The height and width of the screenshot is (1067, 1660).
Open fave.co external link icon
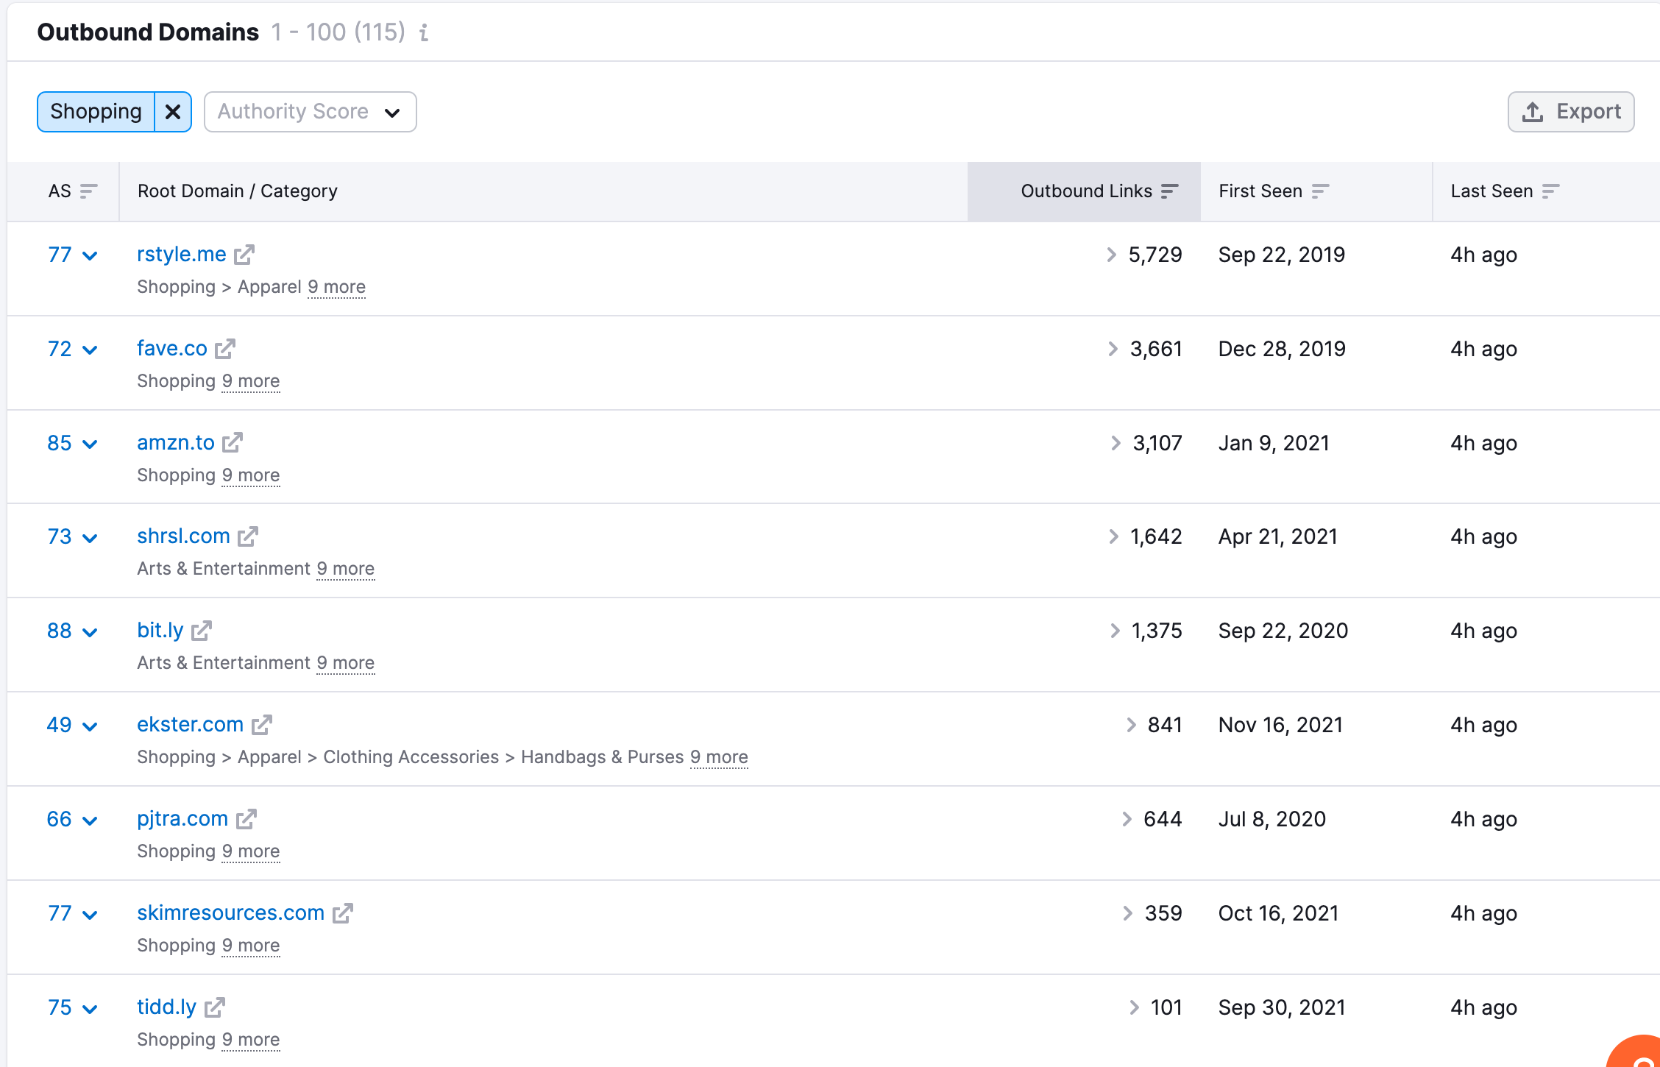click(225, 349)
